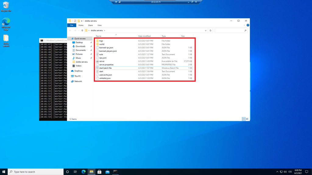Viewport: 312px width, 175px height.
Task: Switch to the View ribbon tab
Action: (x=99, y=25)
